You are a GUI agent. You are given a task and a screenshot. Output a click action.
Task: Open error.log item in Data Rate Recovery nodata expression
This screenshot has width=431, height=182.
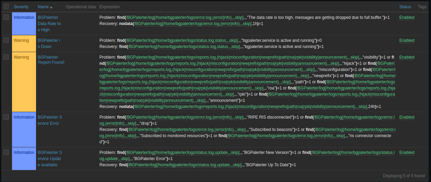193,24
